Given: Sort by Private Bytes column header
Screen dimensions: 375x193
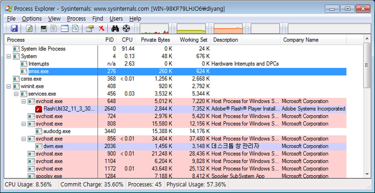Looking at the screenshot, I should click(155, 40).
